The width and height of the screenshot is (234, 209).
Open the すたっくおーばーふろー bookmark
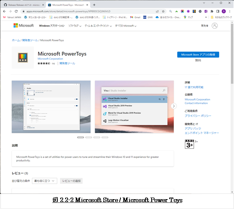coord(35,17)
